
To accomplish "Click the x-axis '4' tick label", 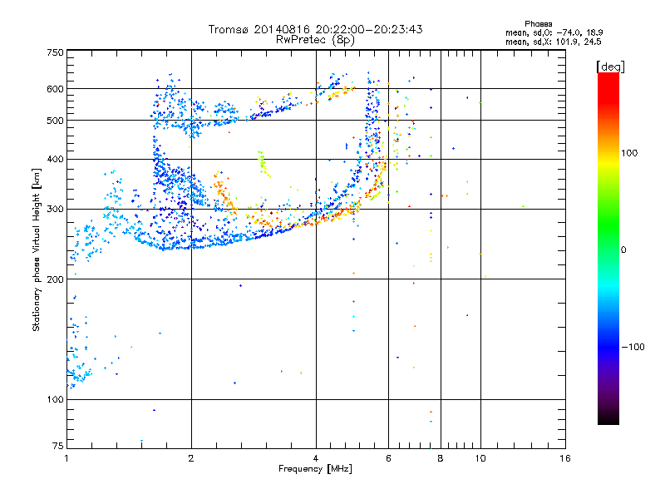I will [x=316, y=458].
